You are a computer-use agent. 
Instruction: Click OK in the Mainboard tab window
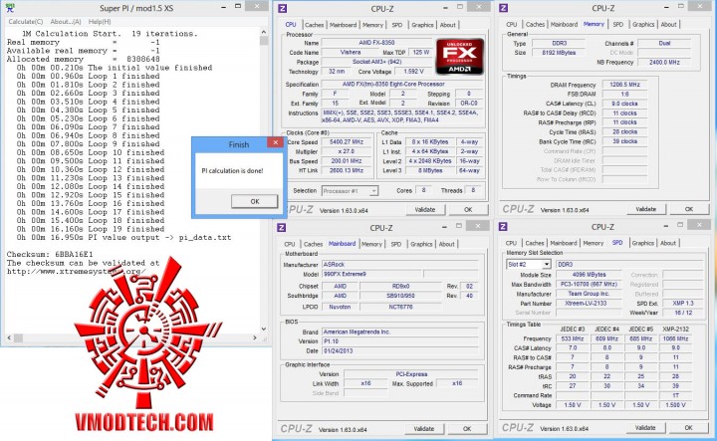pyautogui.click(x=467, y=429)
